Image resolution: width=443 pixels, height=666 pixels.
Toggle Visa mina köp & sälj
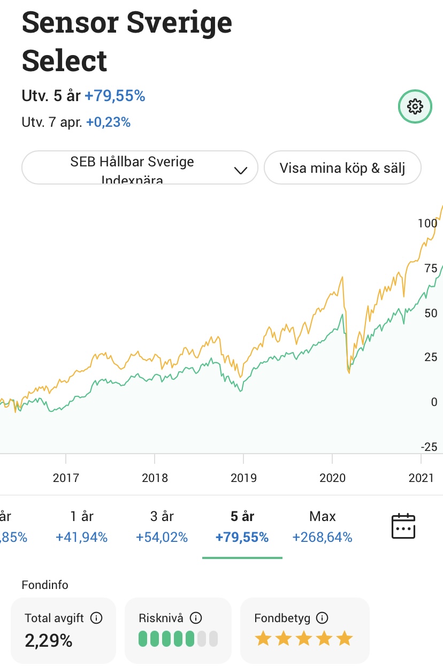click(342, 168)
